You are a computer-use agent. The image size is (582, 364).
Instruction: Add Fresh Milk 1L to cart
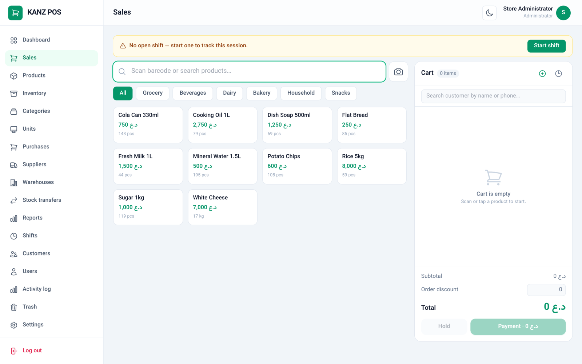coord(148,166)
